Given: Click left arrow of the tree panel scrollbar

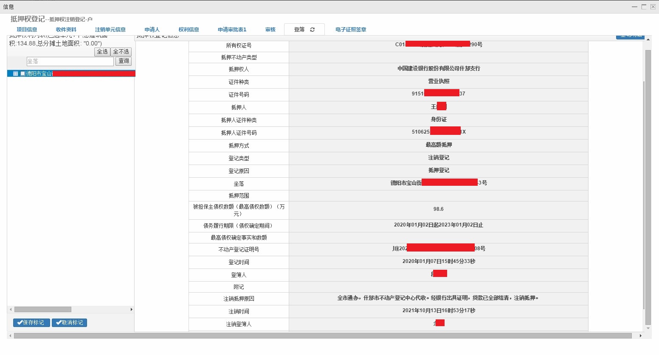Looking at the screenshot, I should 11,310.
